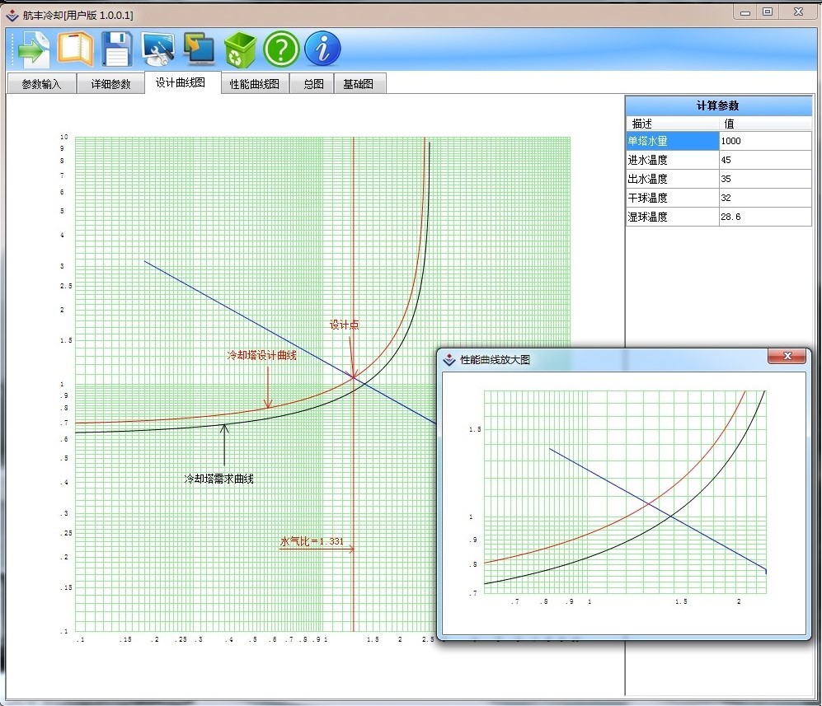Select the 单塔水量 row label

[x=673, y=141]
